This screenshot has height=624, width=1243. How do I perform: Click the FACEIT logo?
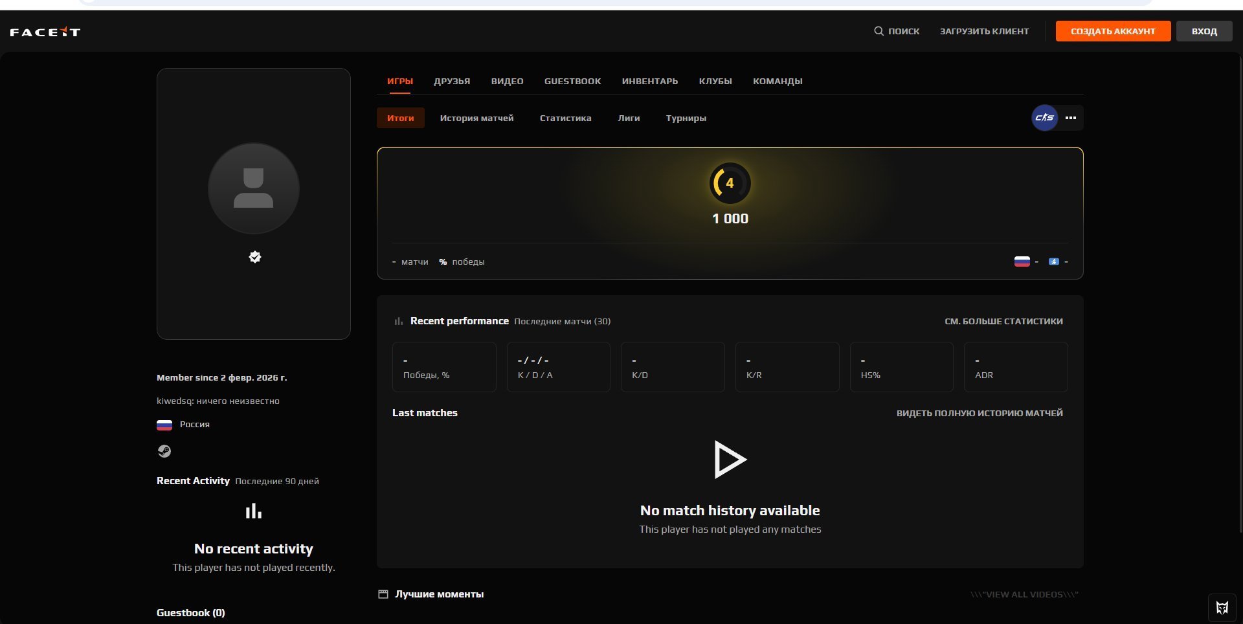pyautogui.click(x=45, y=32)
